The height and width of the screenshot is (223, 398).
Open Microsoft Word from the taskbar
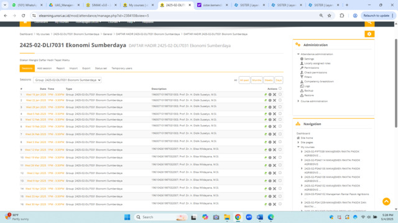(260, 217)
